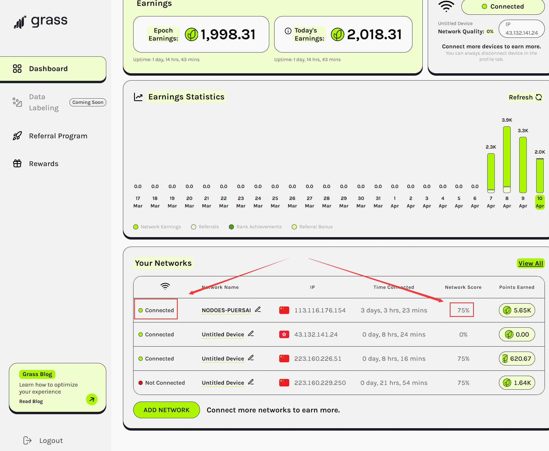Toggle Network Earnings legend
The height and width of the screenshot is (451, 549).
[157, 227]
